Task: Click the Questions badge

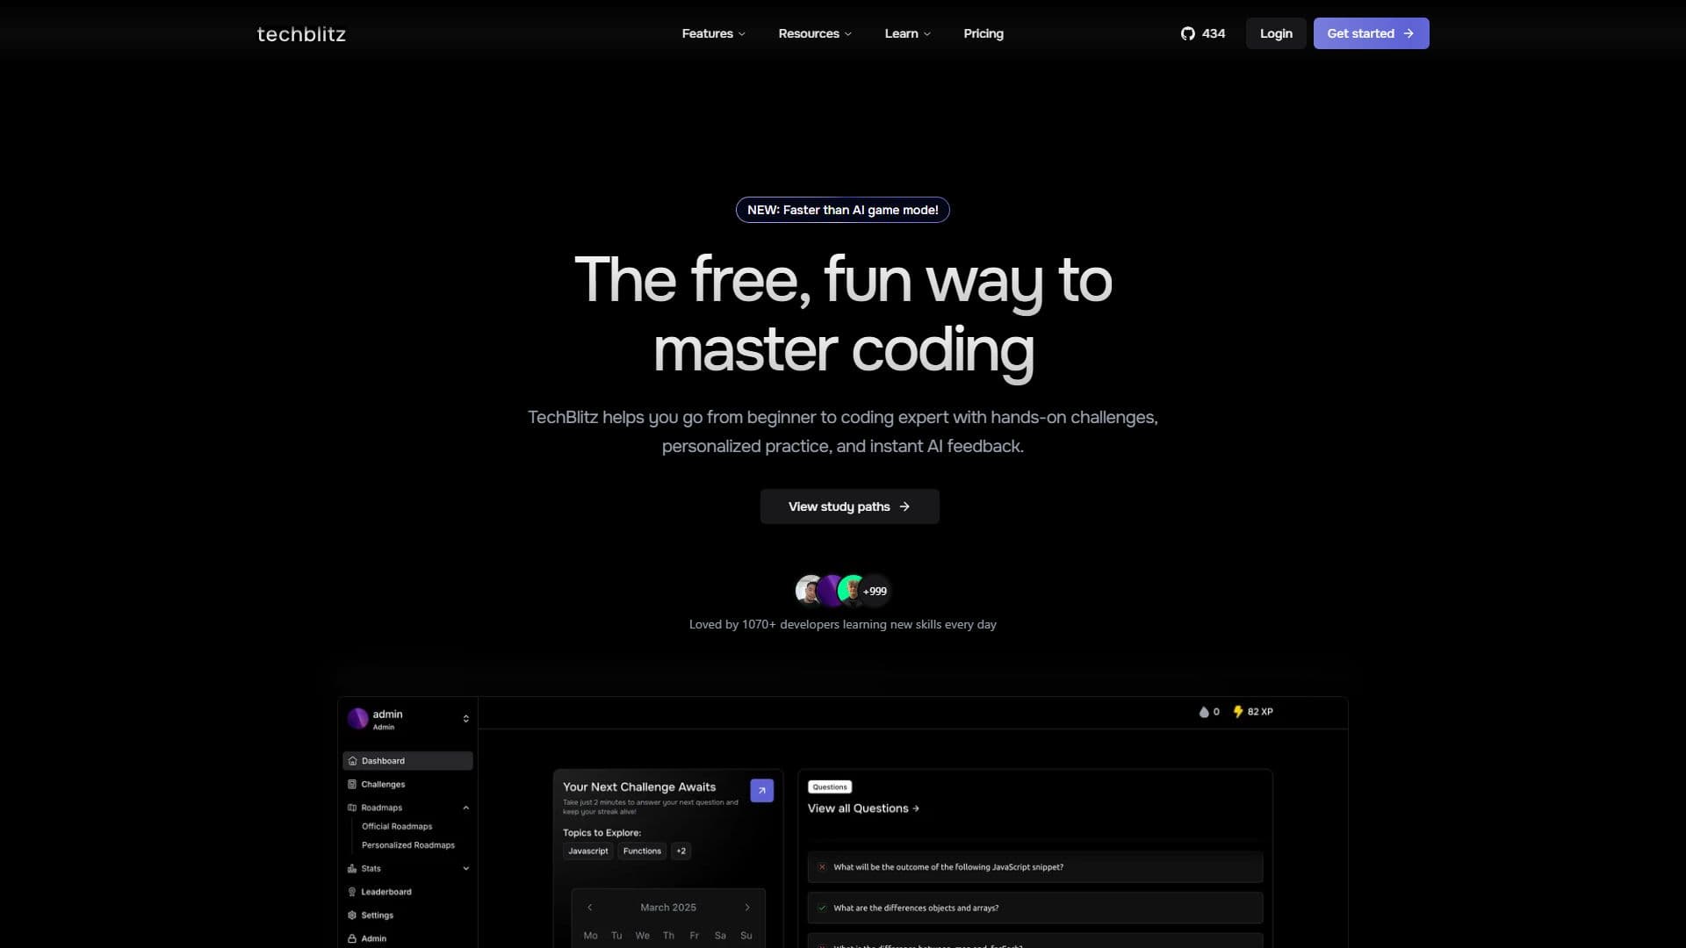Action: pyautogui.click(x=830, y=787)
